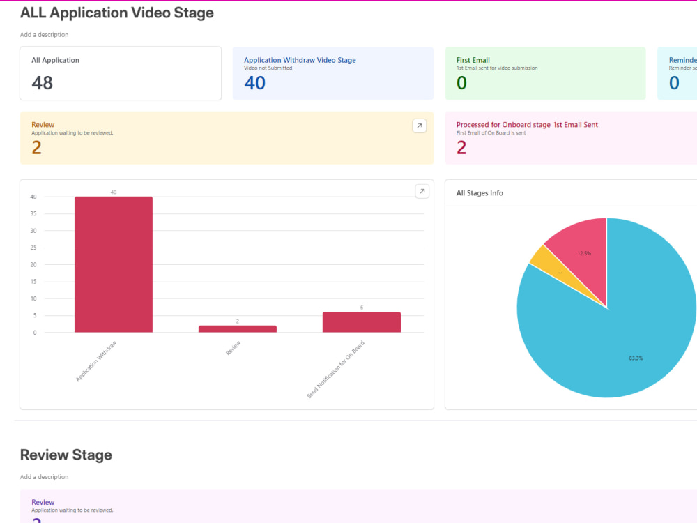Open the First Email metric card
This screenshot has height=523, width=697.
(x=546, y=73)
